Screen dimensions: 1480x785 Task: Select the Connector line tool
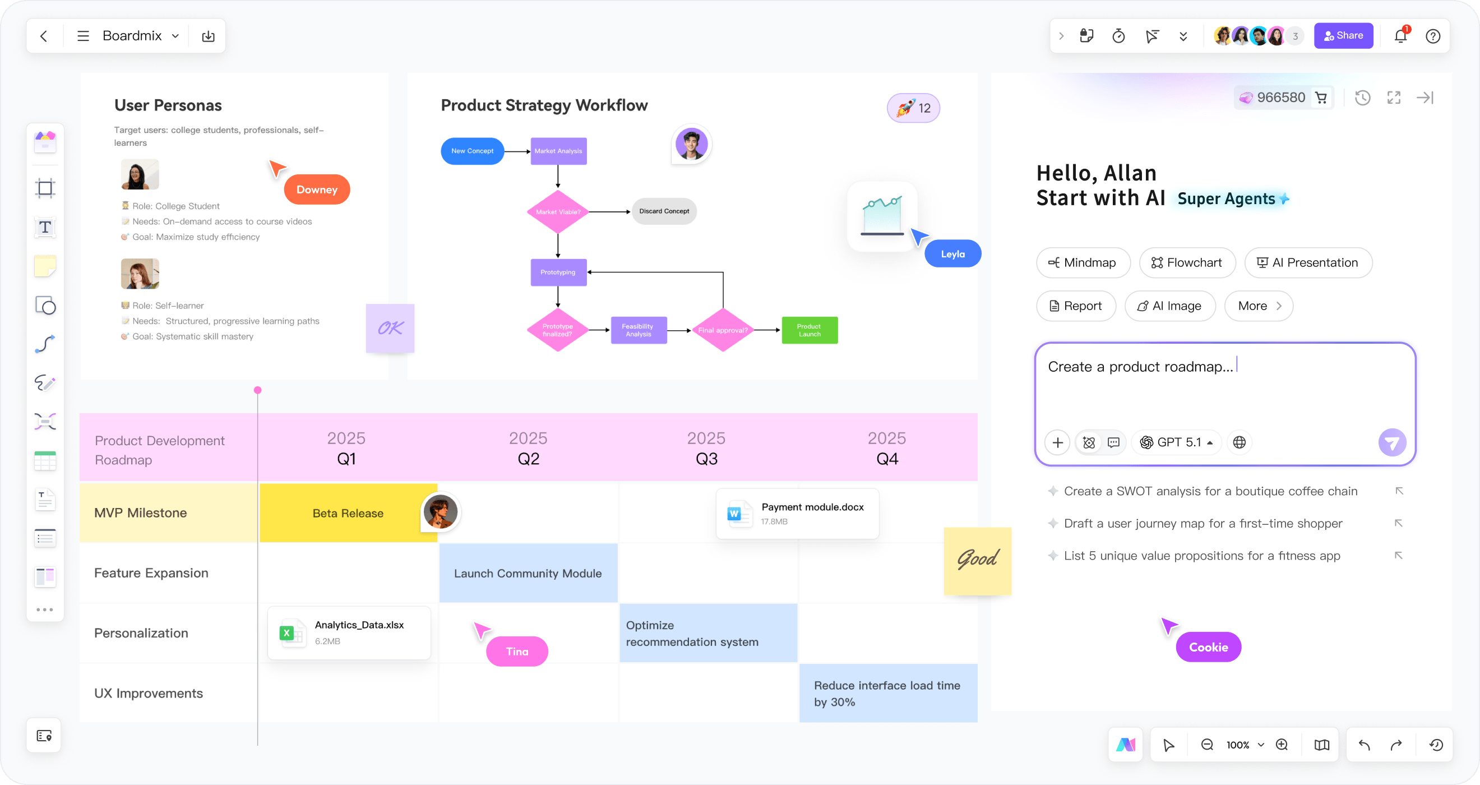pyautogui.click(x=45, y=344)
